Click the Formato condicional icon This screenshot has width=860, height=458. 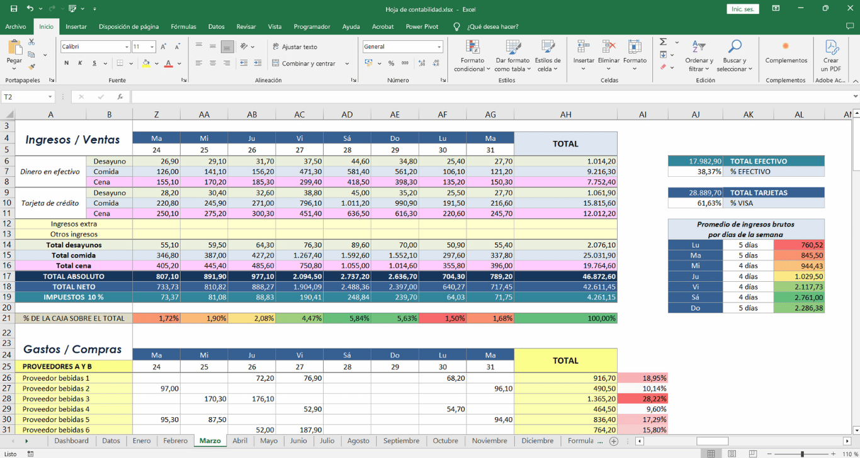[x=472, y=48]
